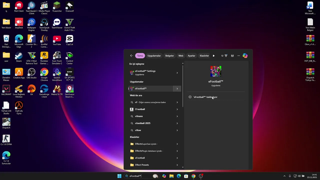Screen dimensions: 320x180
Task: Open Windows Start button
Action: click(x=119, y=176)
